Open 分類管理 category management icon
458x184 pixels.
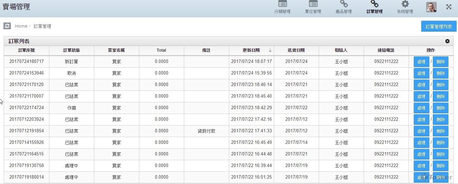click(x=282, y=4)
